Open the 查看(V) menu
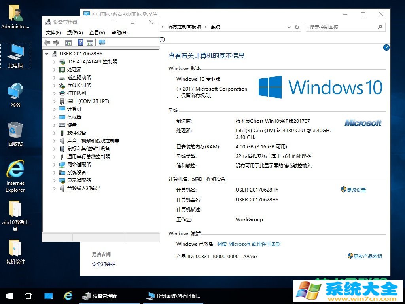 97,33
